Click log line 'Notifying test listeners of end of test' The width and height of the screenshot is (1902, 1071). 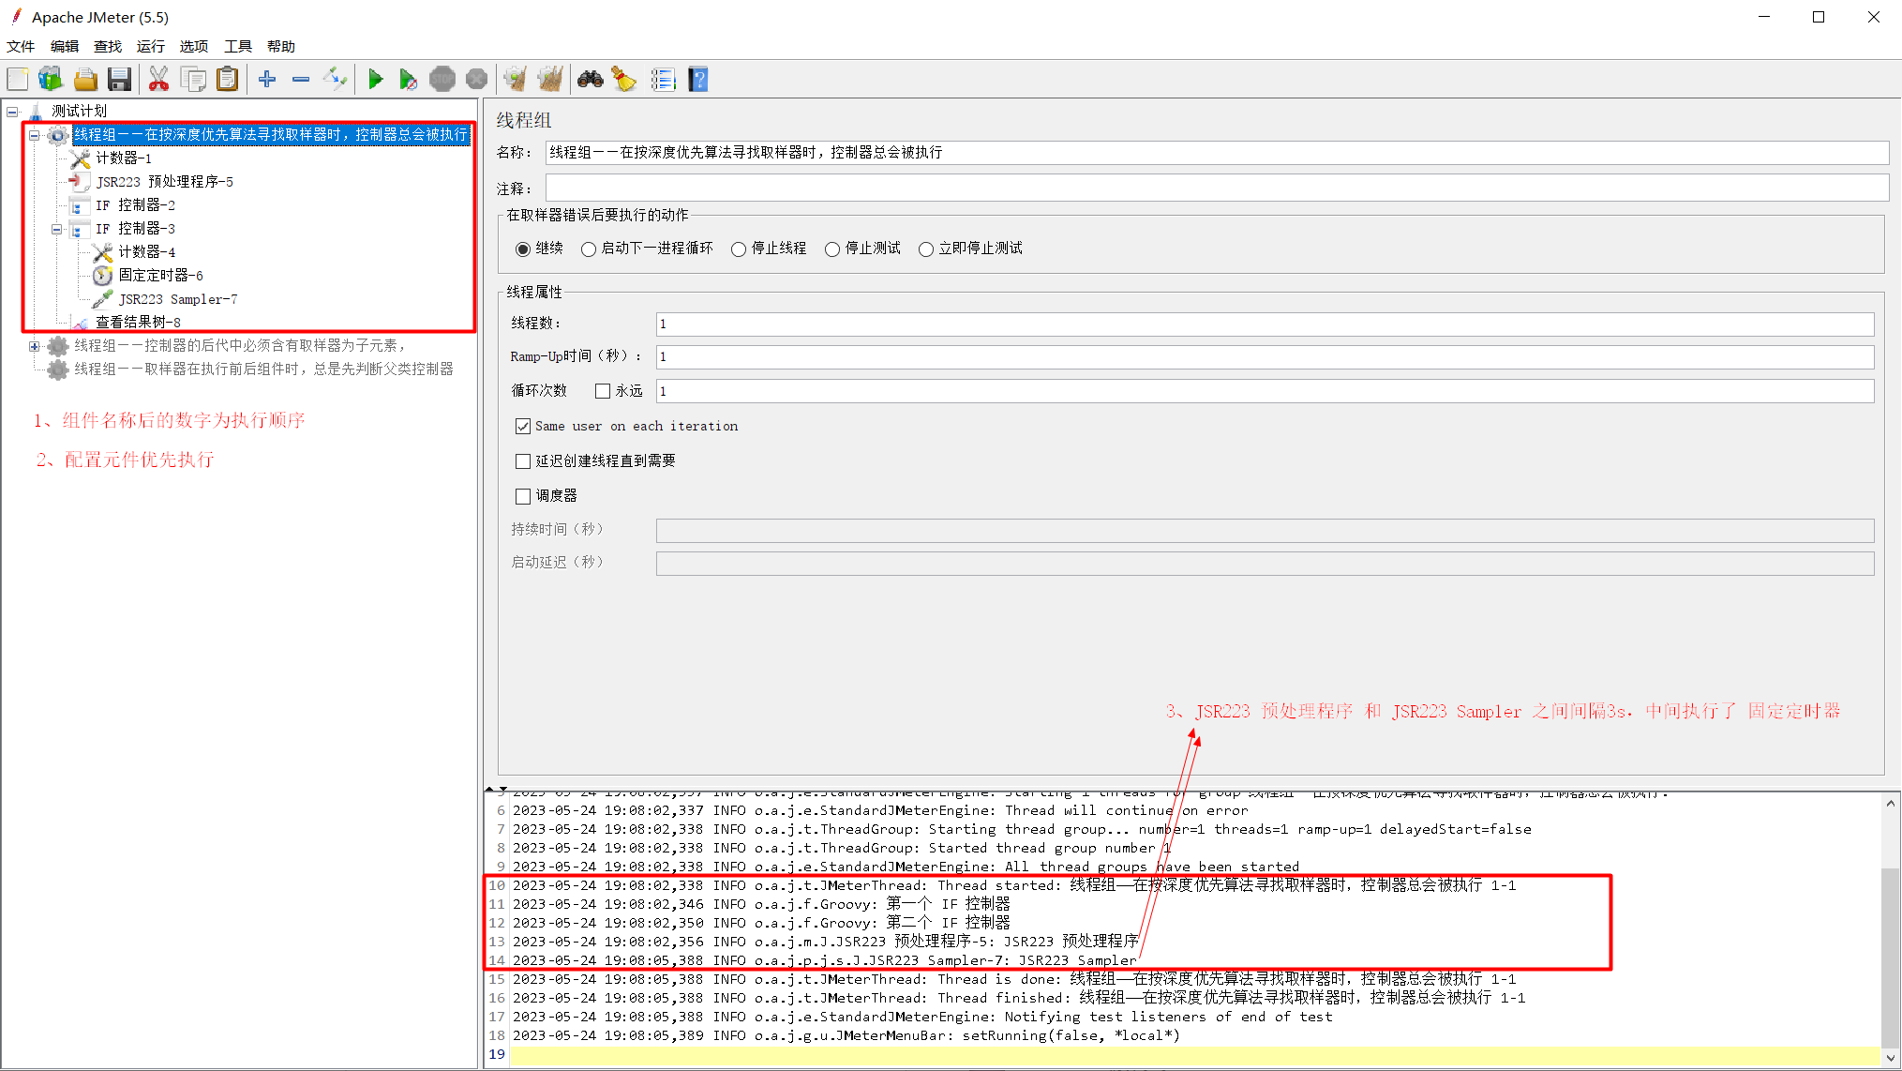pyautogui.click(x=1168, y=1017)
